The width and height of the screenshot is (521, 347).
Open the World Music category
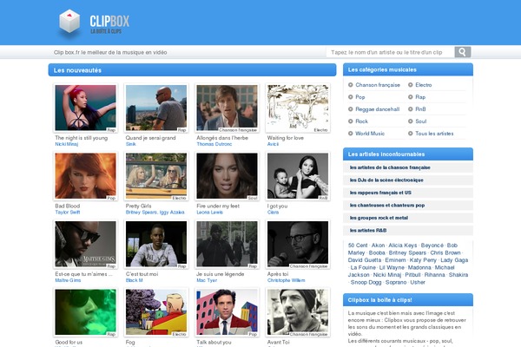coord(370,134)
